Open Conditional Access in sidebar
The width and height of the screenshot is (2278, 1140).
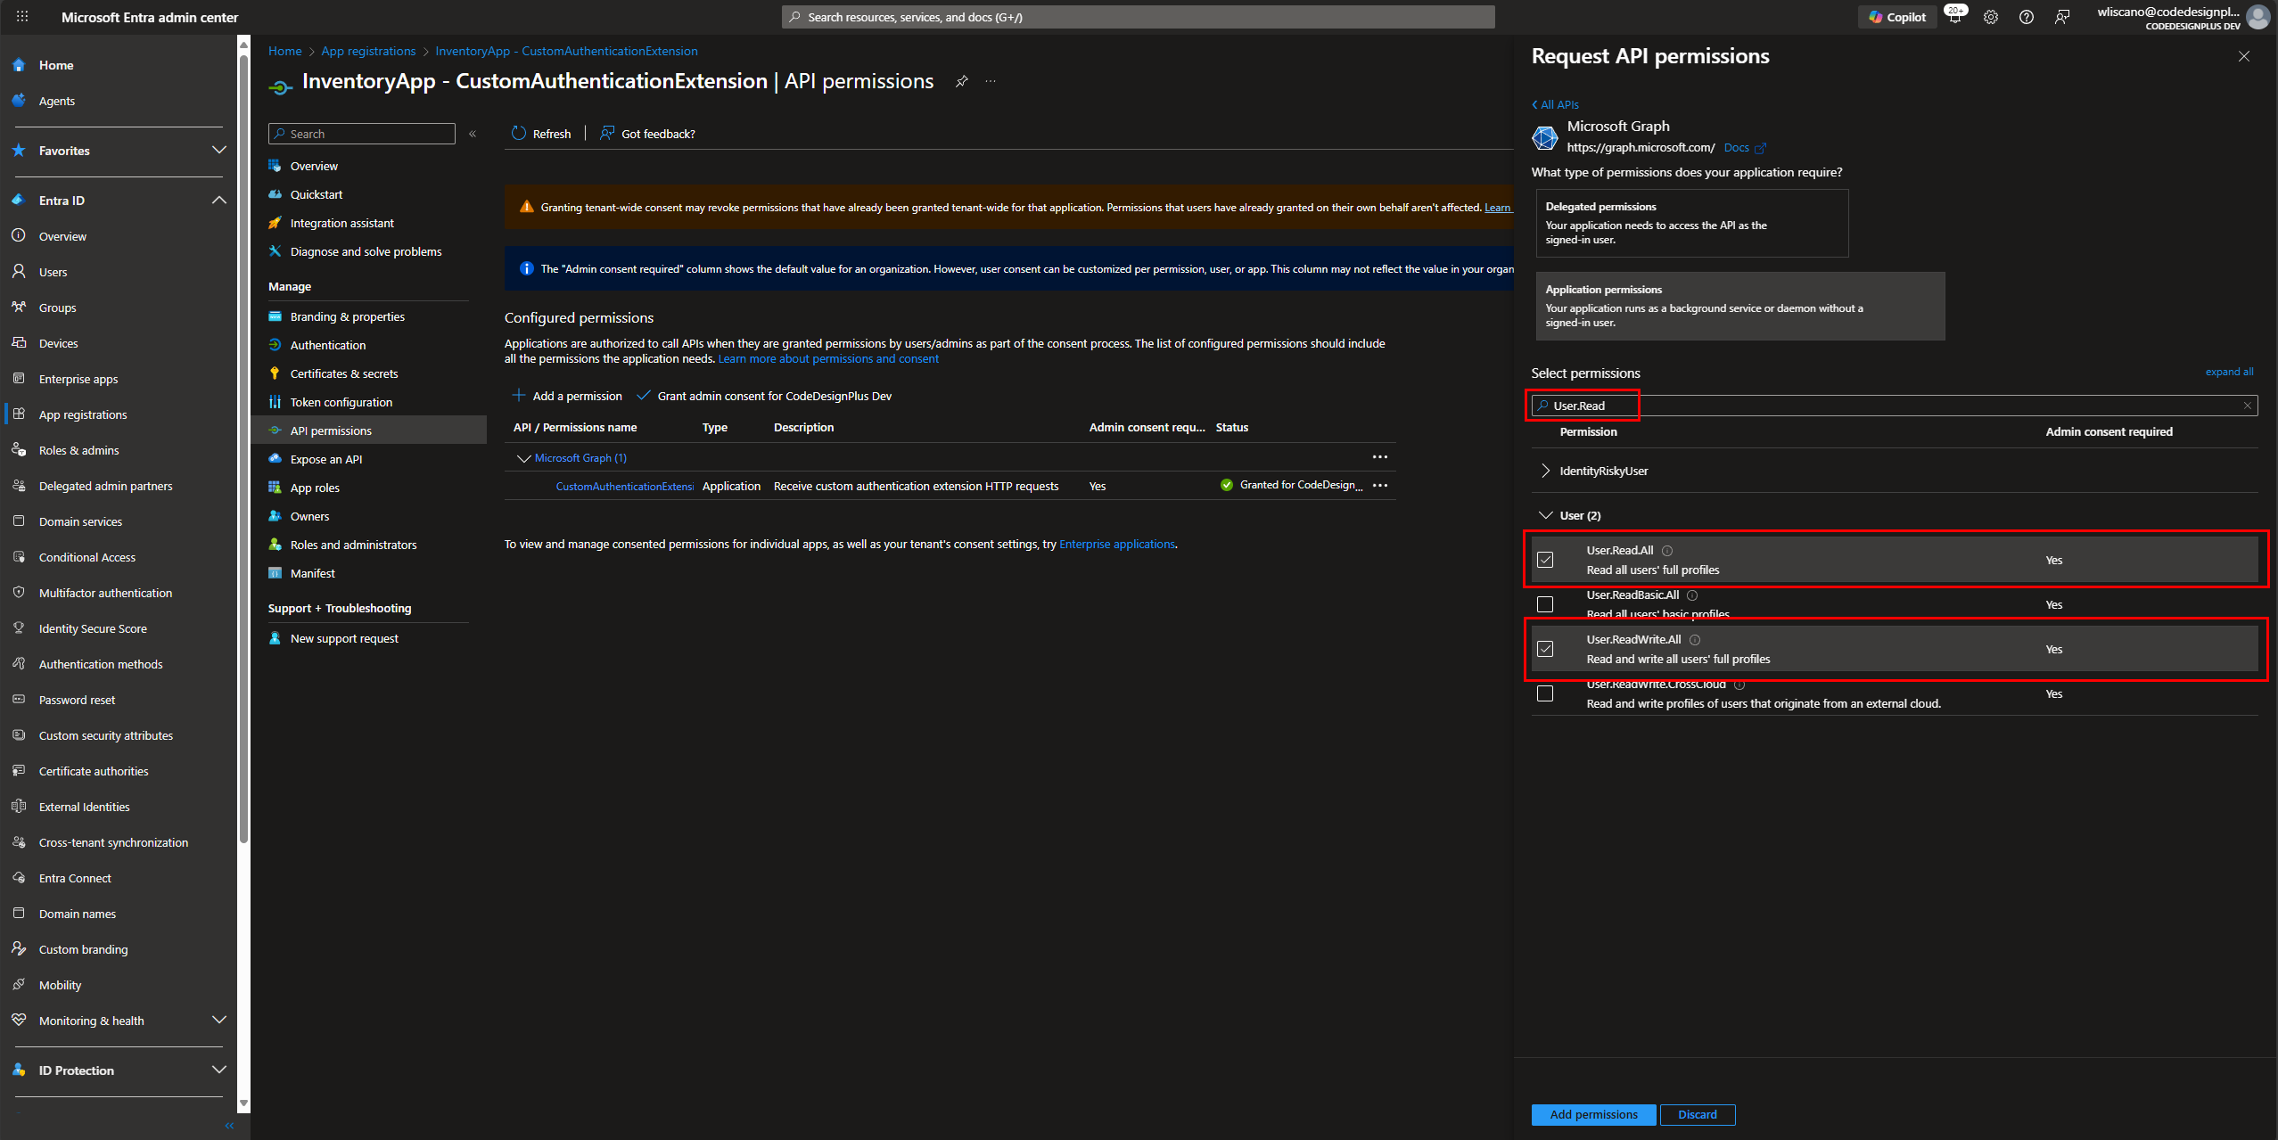coord(87,557)
